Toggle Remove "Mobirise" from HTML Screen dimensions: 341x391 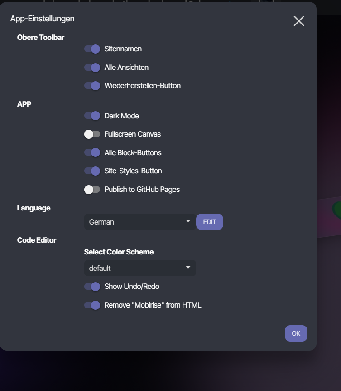coord(92,305)
